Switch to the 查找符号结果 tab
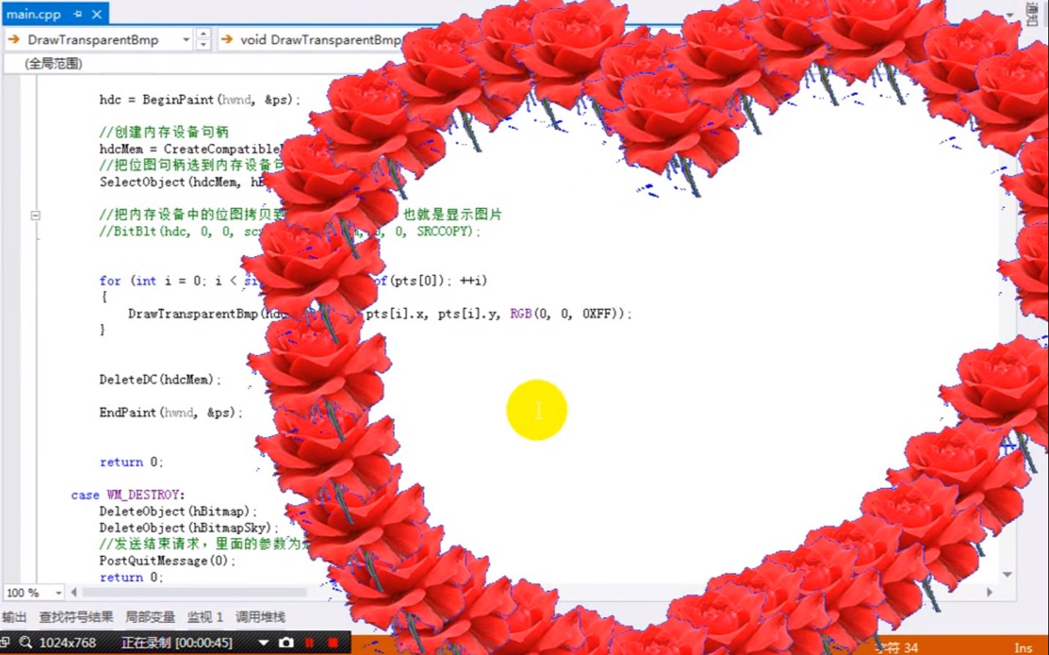Viewport: 1049px width, 655px height. pos(76,617)
